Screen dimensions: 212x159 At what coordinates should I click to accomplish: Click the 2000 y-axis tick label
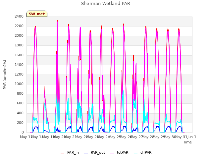tap(19, 36)
